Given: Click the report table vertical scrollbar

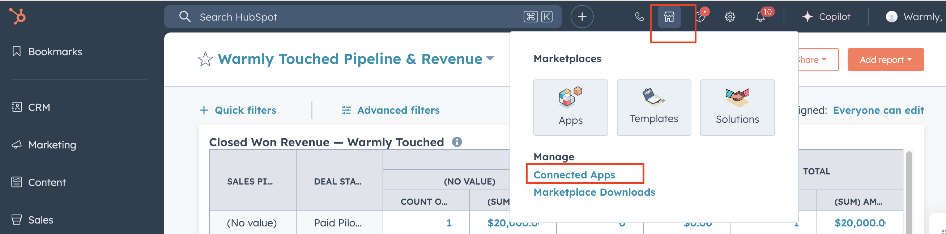Looking at the screenshot, I should (x=909, y=191).
